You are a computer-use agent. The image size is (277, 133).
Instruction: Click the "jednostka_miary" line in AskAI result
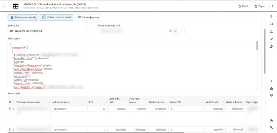(x=31, y=58)
